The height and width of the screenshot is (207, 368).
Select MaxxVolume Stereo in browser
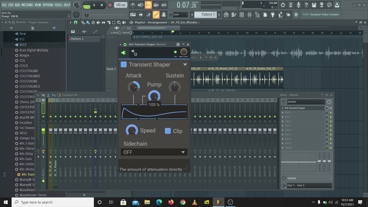pos(33,195)
